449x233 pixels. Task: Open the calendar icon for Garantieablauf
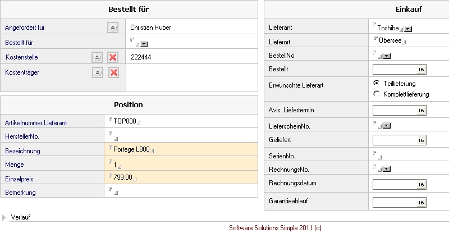[420, 202]
